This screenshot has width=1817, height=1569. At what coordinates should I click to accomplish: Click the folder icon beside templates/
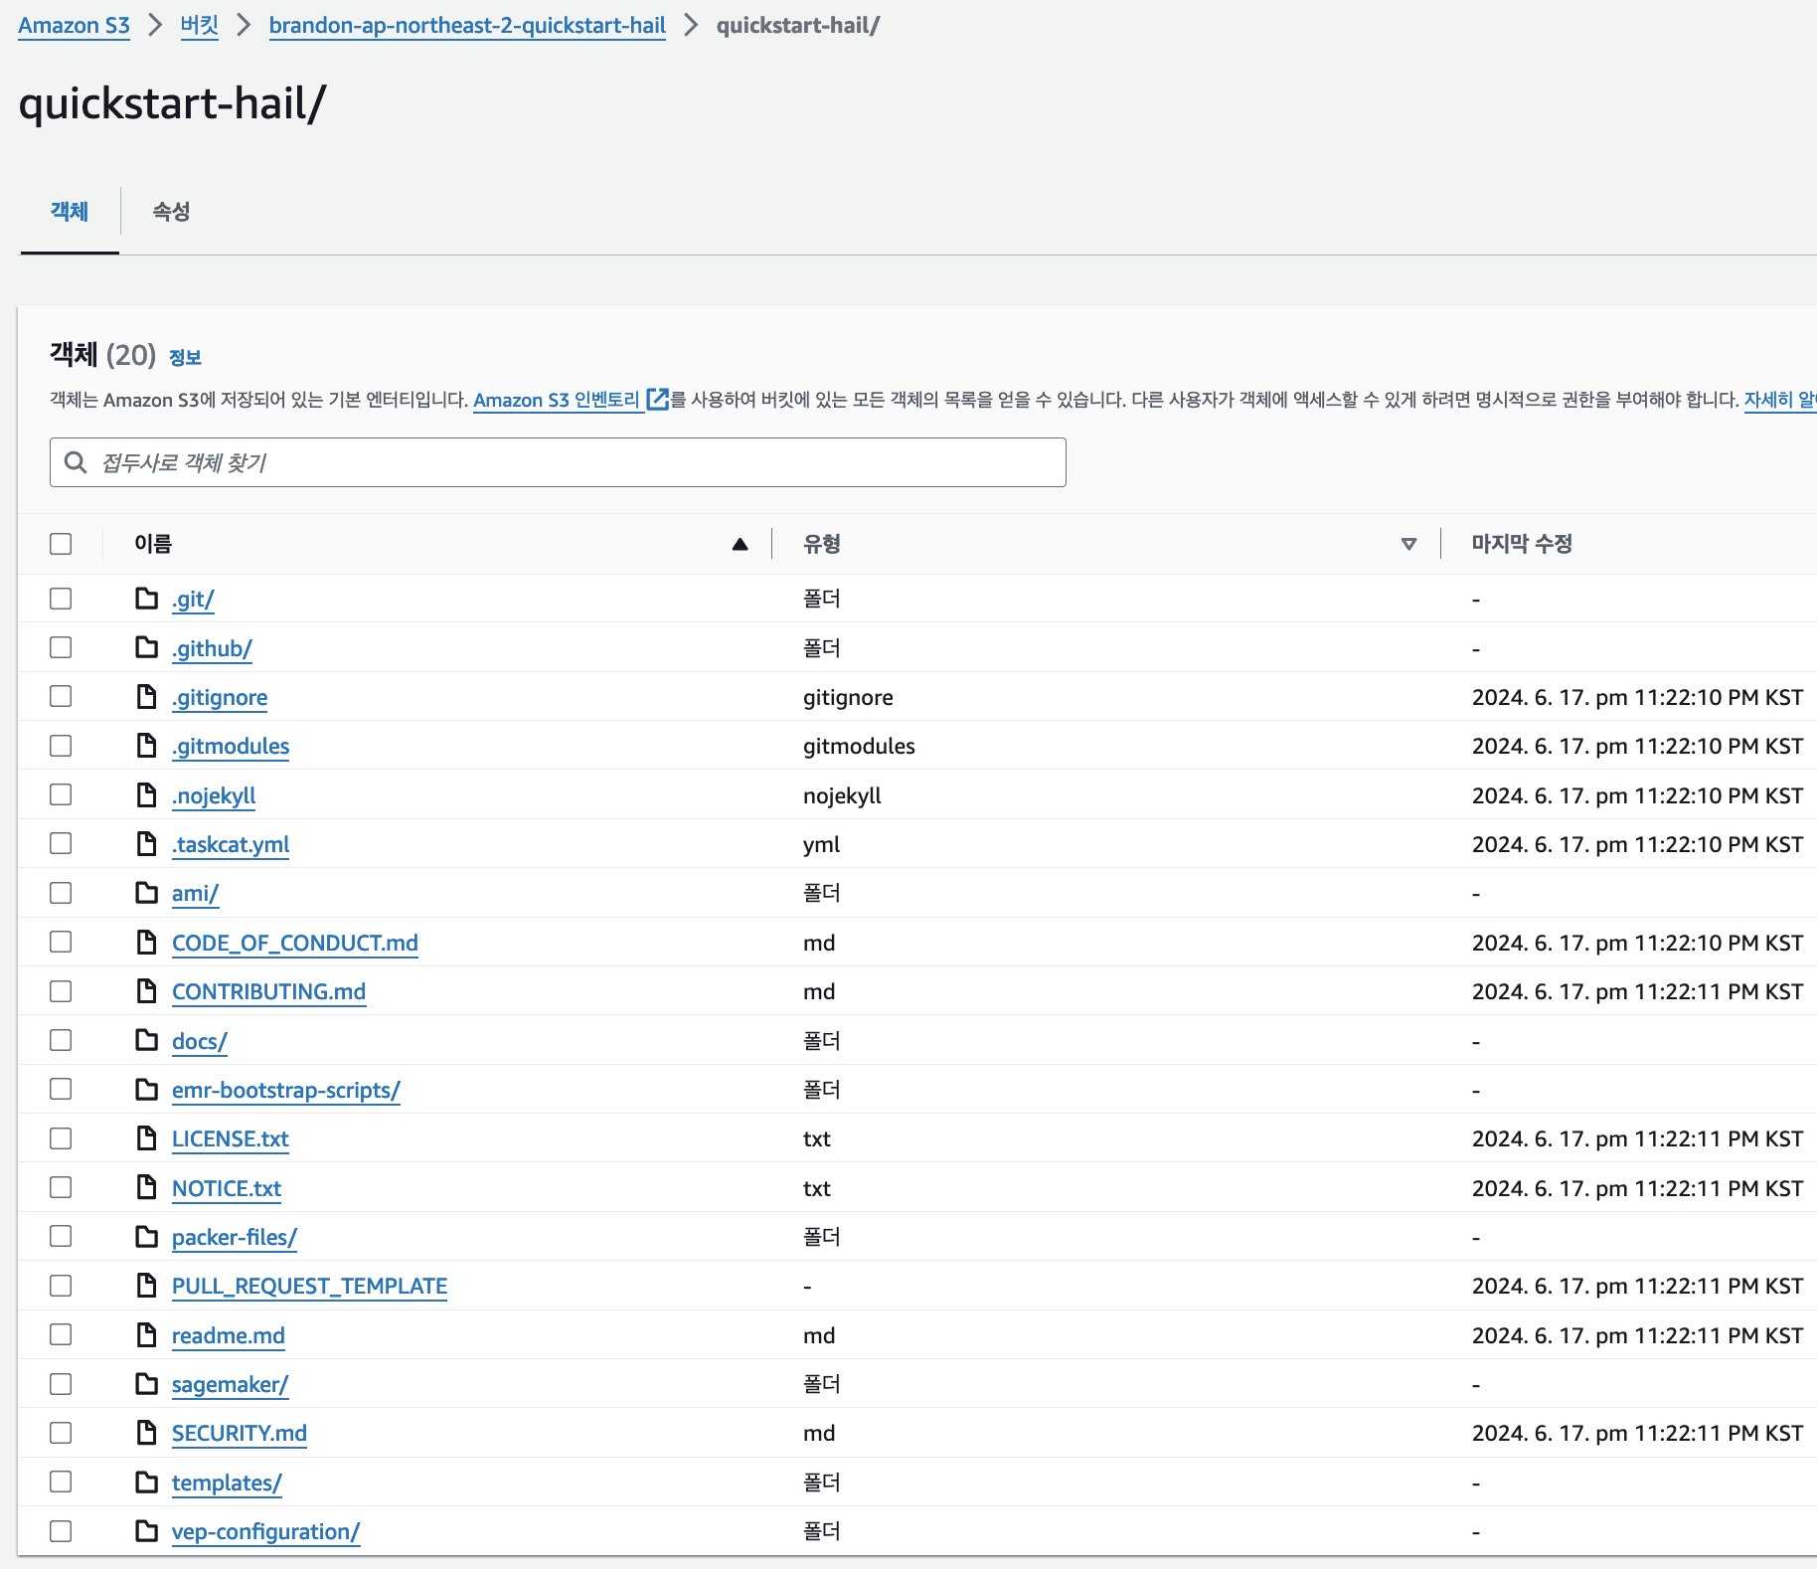147,1482
